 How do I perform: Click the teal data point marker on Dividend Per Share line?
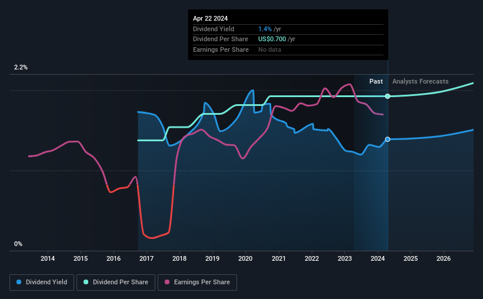[388, 96]
